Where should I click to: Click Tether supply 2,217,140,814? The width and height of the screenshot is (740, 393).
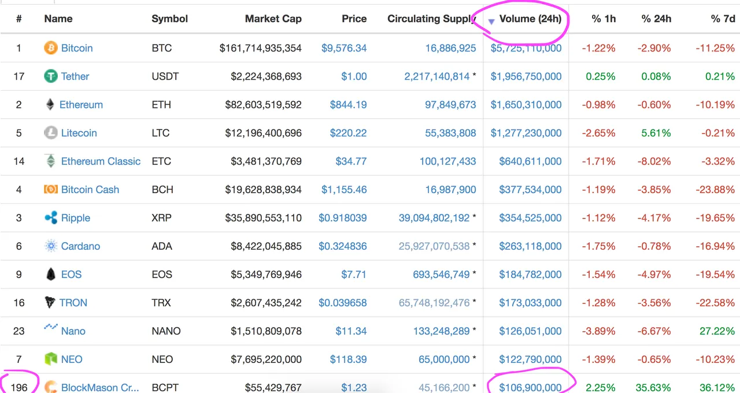point(437,76)
